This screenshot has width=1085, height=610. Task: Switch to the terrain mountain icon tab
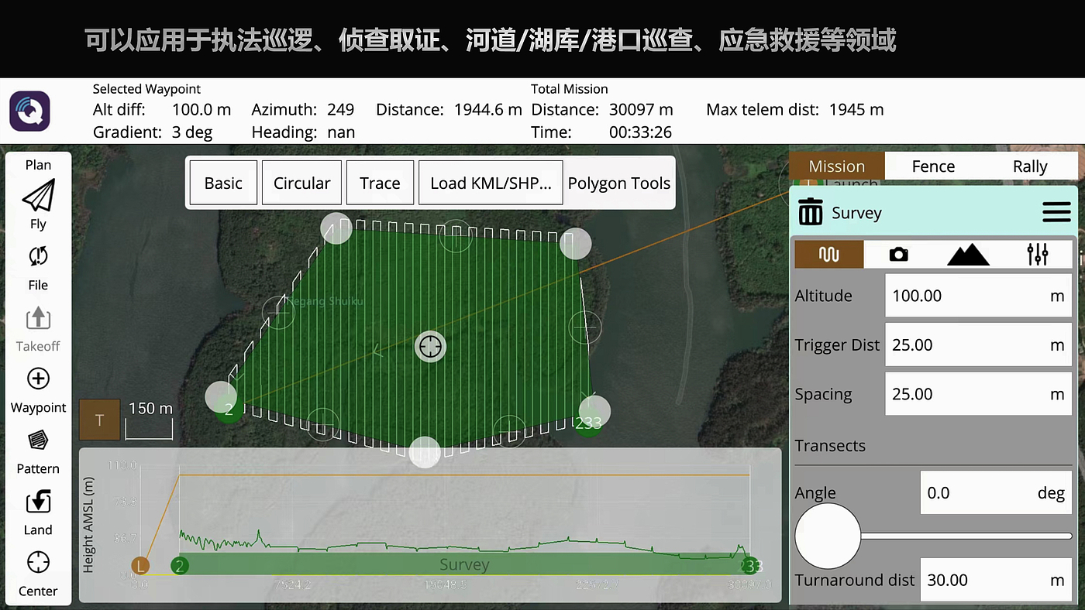tap(967, 254)
